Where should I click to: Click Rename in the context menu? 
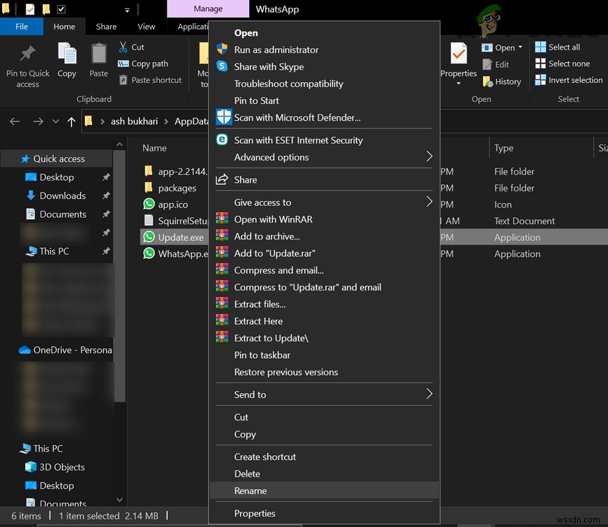pyautogui.click(x=251, y=491)
